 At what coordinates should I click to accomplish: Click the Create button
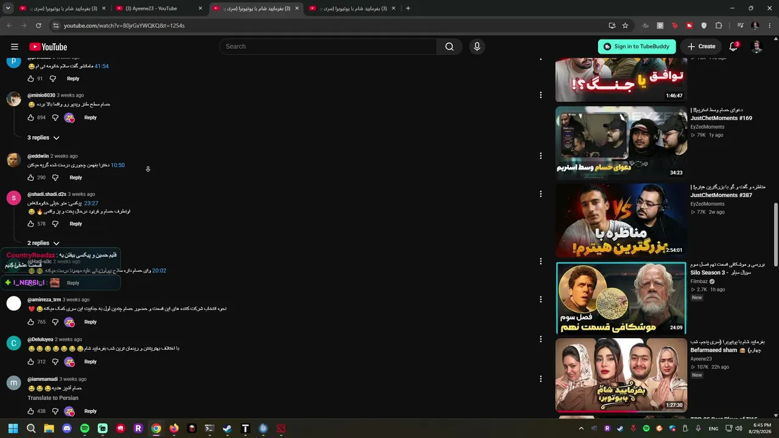(701, 47)
